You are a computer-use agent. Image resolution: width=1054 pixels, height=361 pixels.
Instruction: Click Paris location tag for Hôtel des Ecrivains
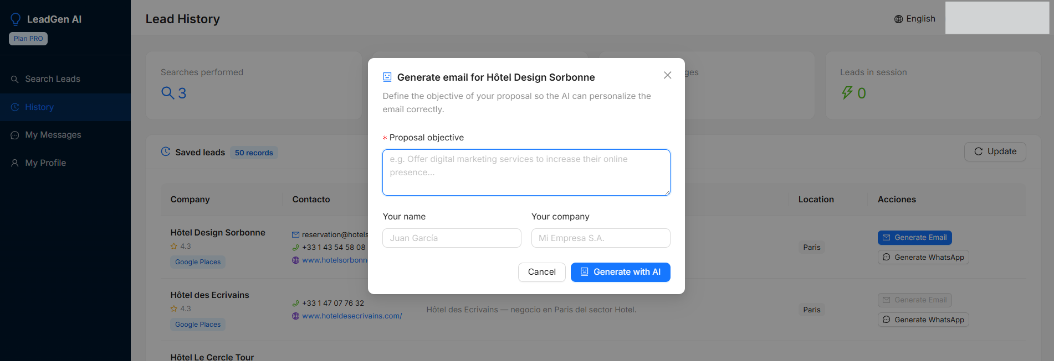(x=812, y=310)
